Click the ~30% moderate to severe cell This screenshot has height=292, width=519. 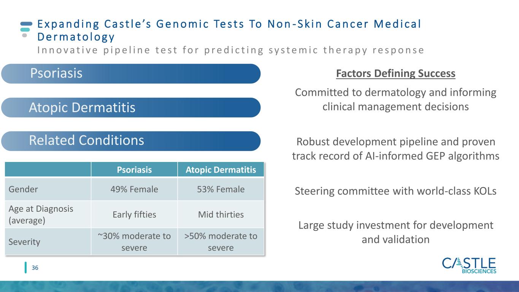[134, 242]
